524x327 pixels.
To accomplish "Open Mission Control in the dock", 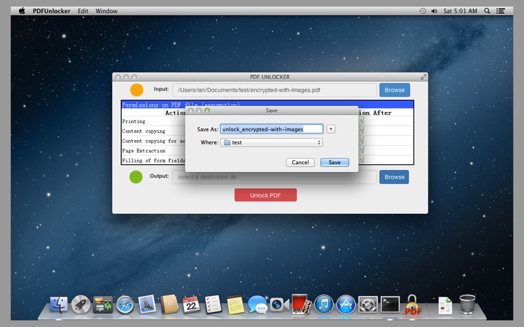I will pyautogui.click(x=103, y=304).
